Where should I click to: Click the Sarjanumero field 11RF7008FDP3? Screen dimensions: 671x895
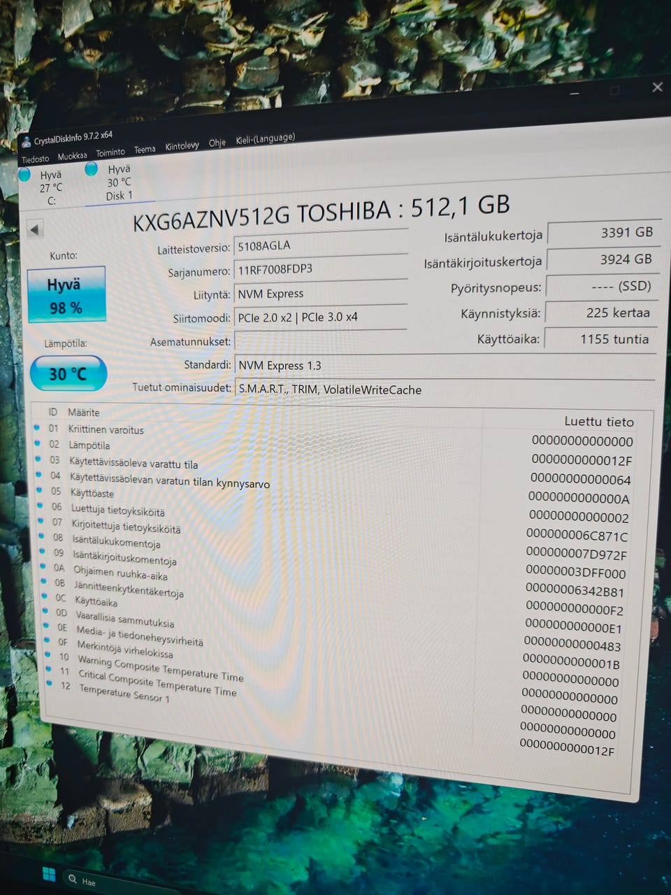pos(320,269)
